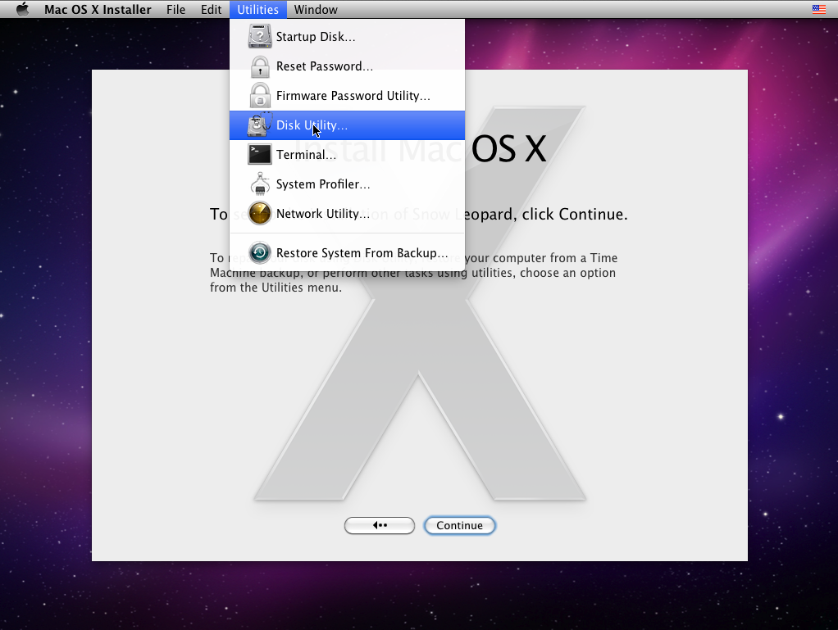Click the back arrow button

380,525
